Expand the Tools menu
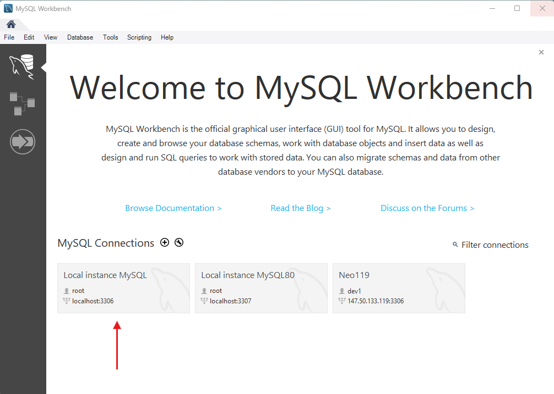554x394 pixels. point(110,37)
